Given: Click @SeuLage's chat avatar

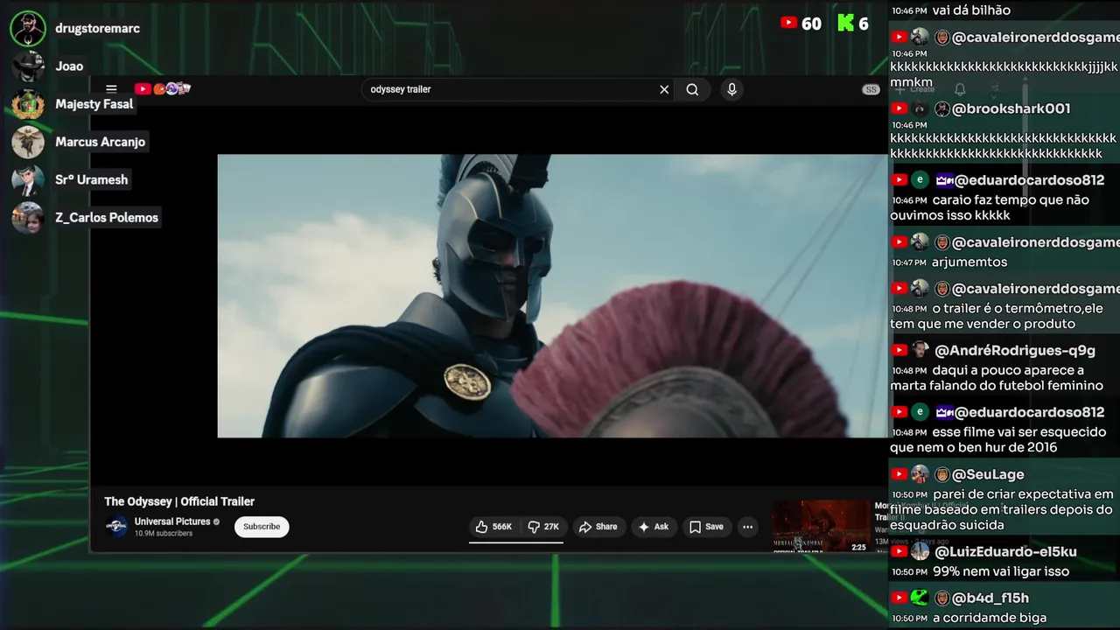Looking at the screenshot, I should click(x=920, y=474).
